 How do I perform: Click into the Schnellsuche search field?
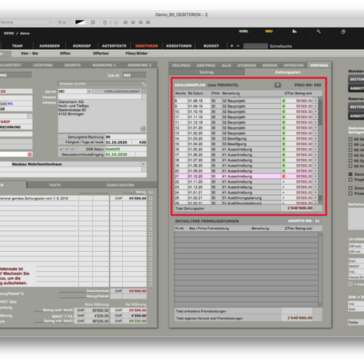(256, 46)
